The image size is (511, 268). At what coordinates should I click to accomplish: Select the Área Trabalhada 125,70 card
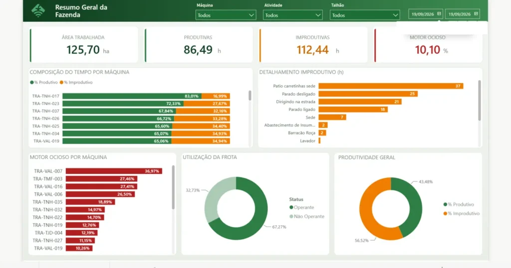pyautogui.click(x=83, y=45)
